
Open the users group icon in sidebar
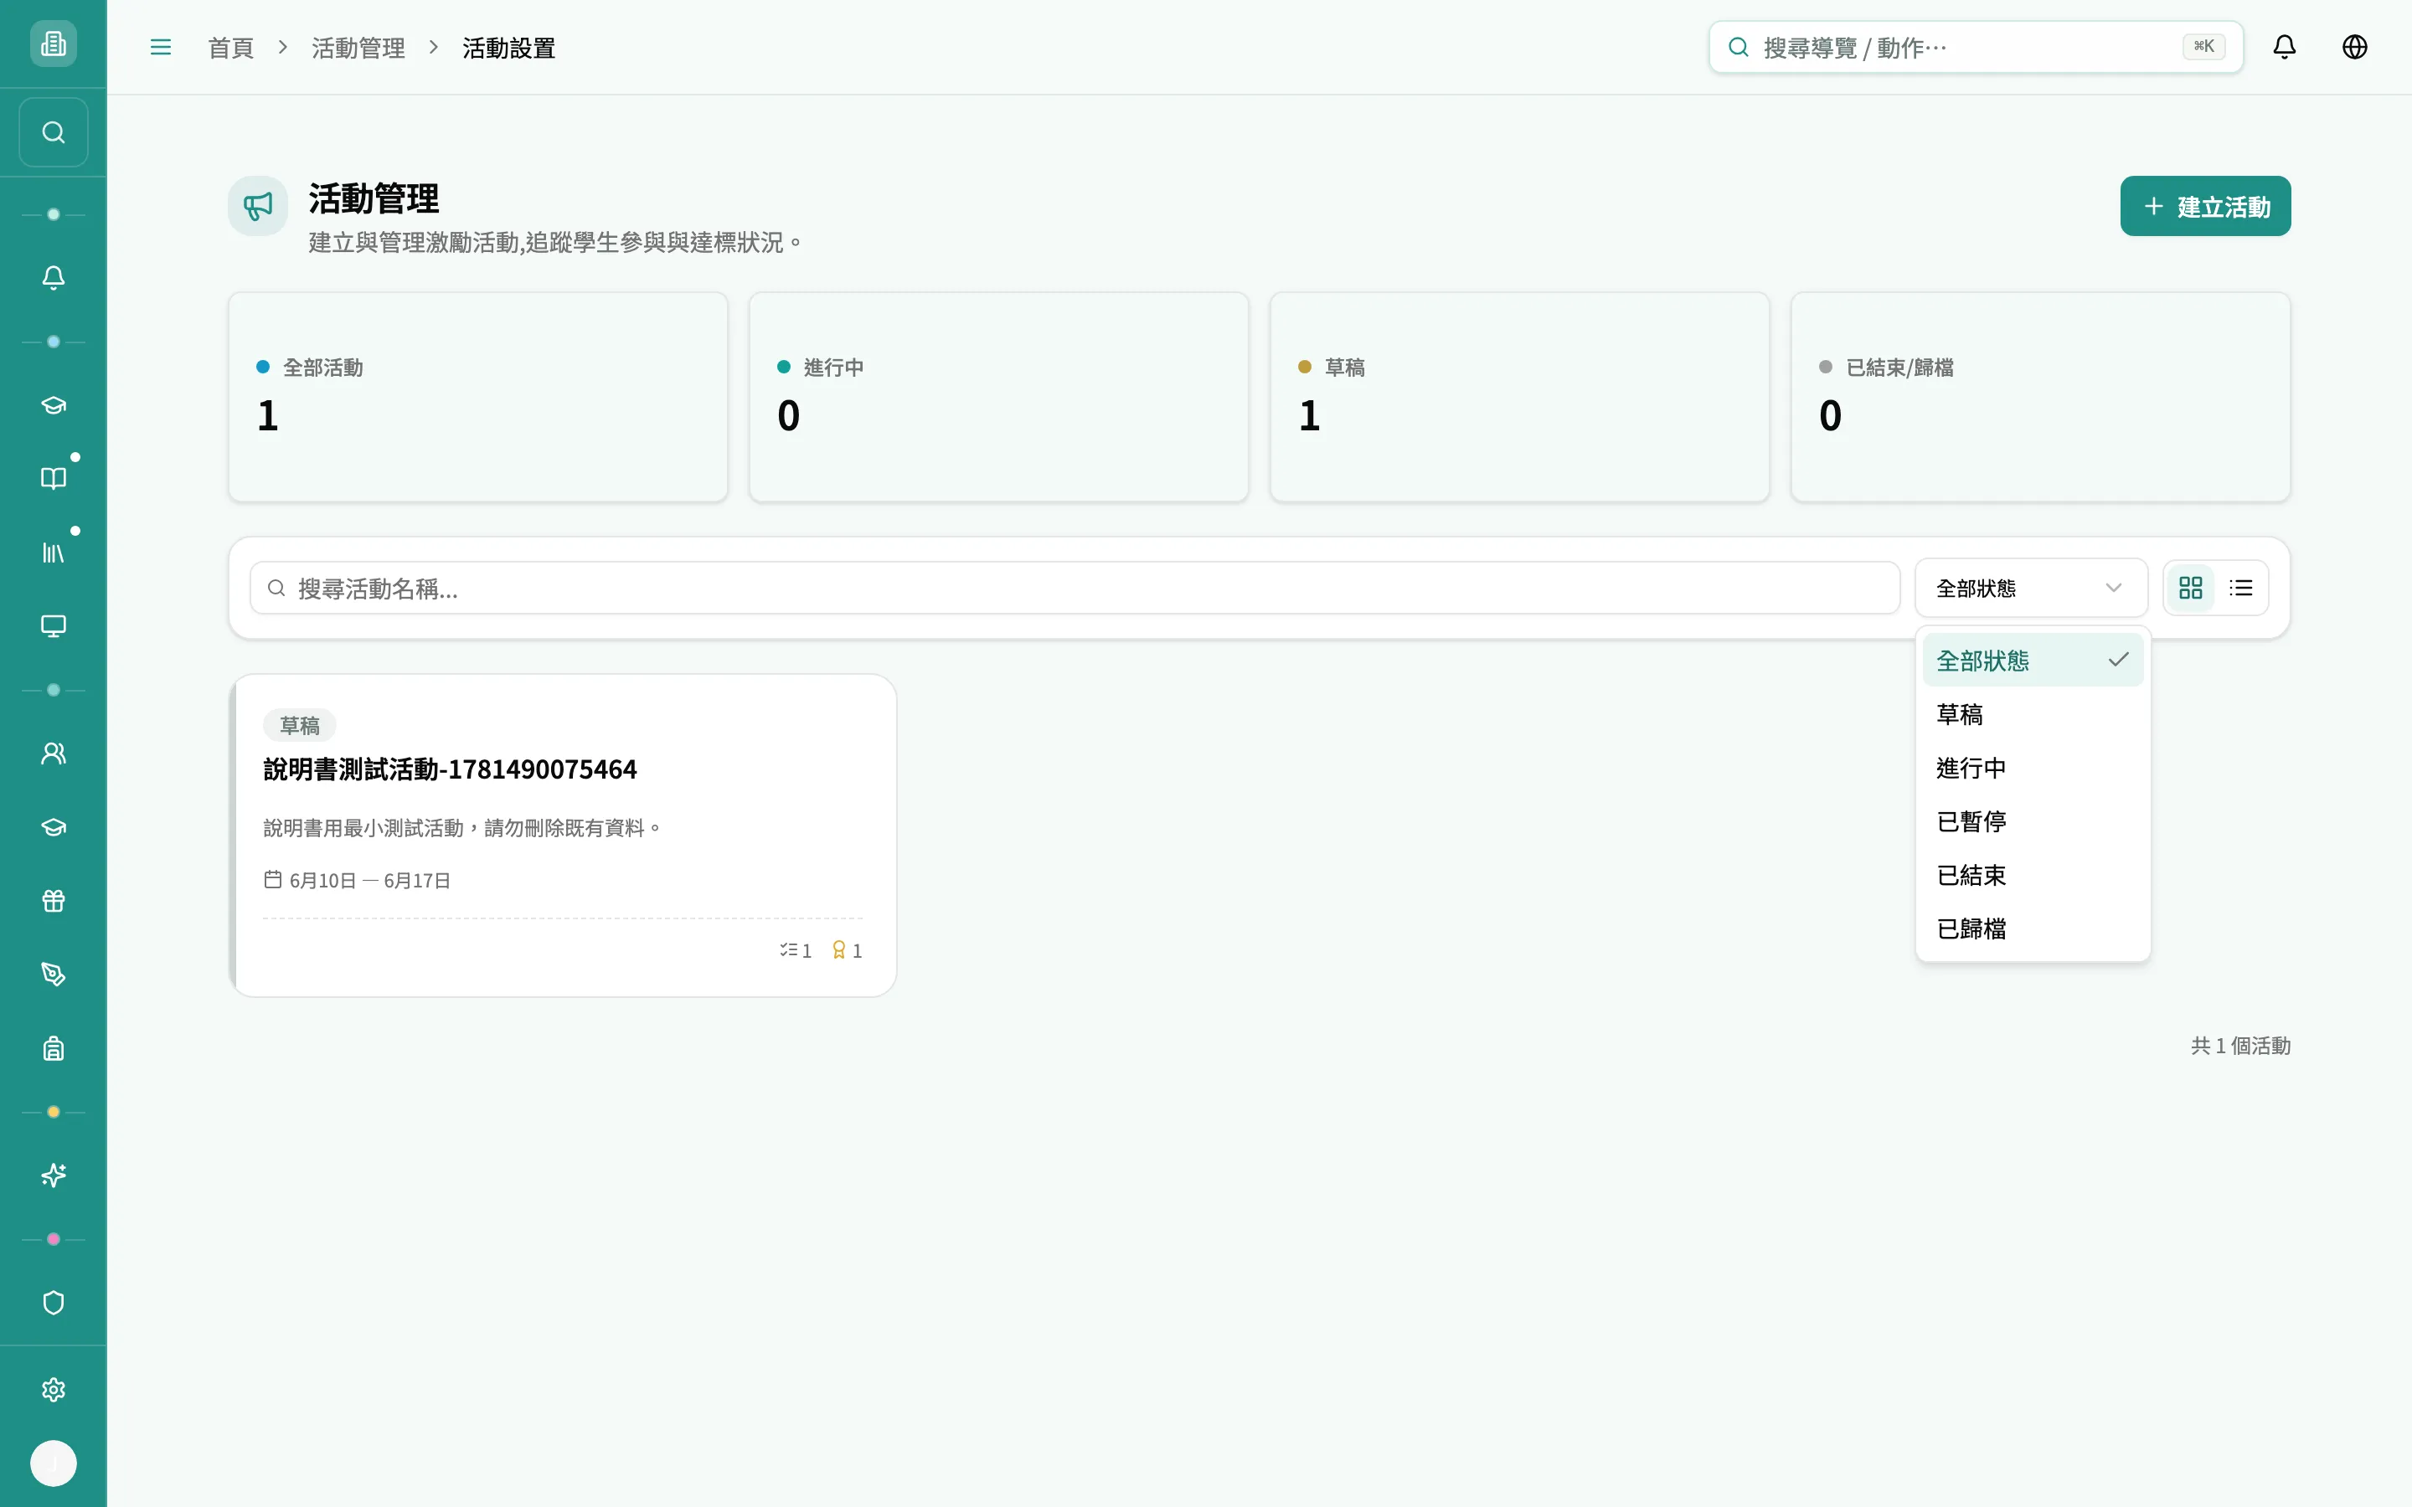click(53, 753)
